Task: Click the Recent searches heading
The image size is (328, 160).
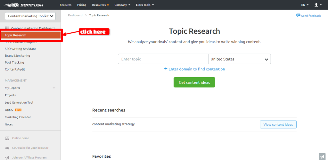Action: [109, 110]
